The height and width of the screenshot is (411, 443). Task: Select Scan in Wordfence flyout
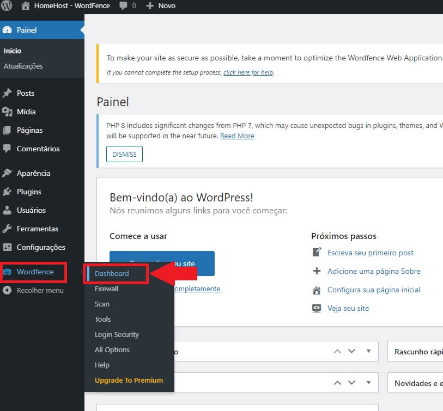coord(102,304)
